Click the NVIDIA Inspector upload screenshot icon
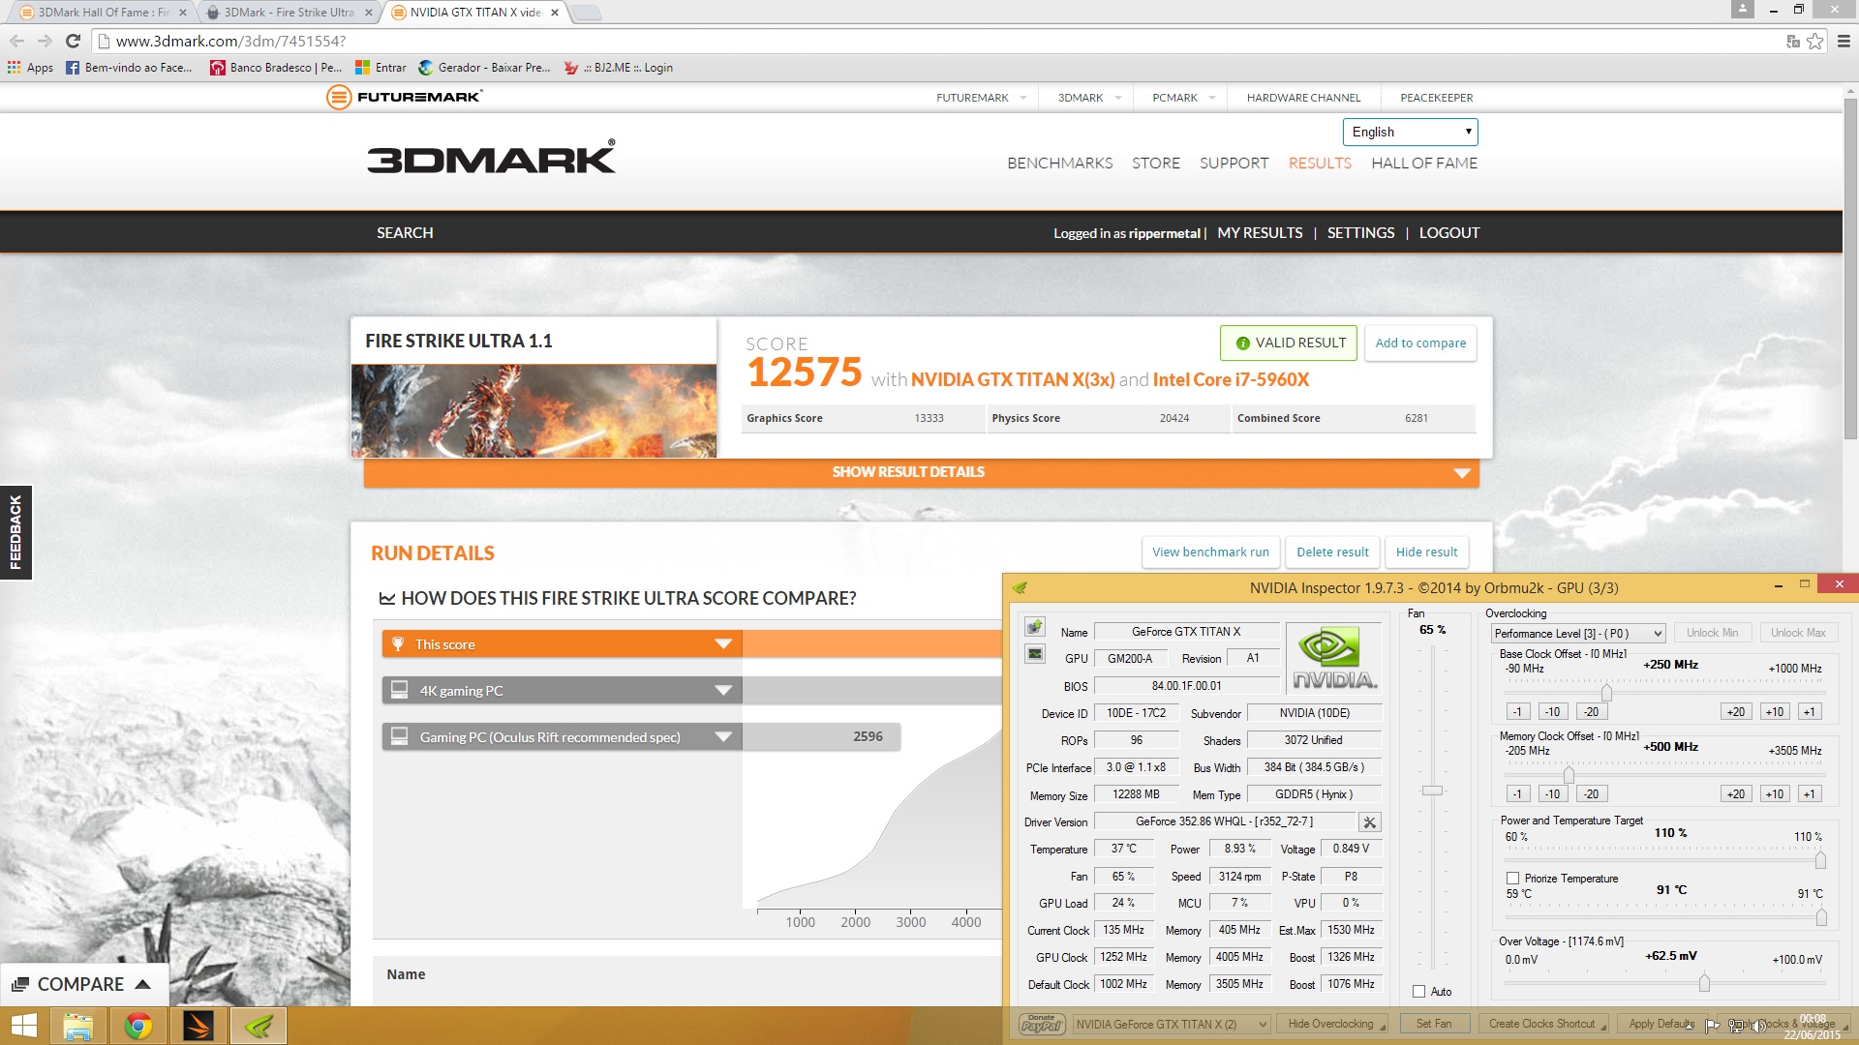This screenshot has width=1859, height=1045. pyautogui.click(x=1035, y=627)
